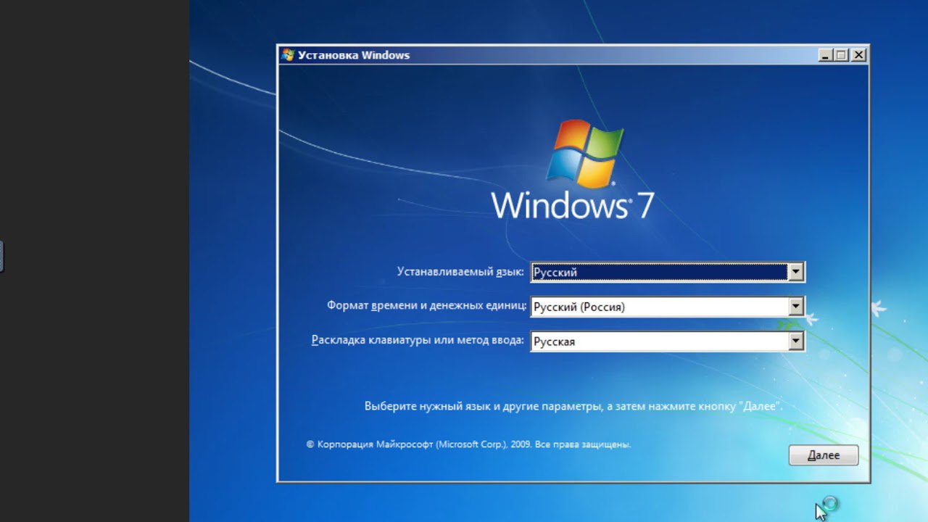This screenshot has height=522, width=928.
Task: Maximize the Установка Windows window
Action: pyautogui.click(x=841, y=55)
